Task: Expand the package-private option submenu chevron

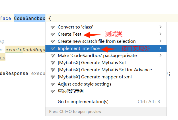Action: (160, 55)
